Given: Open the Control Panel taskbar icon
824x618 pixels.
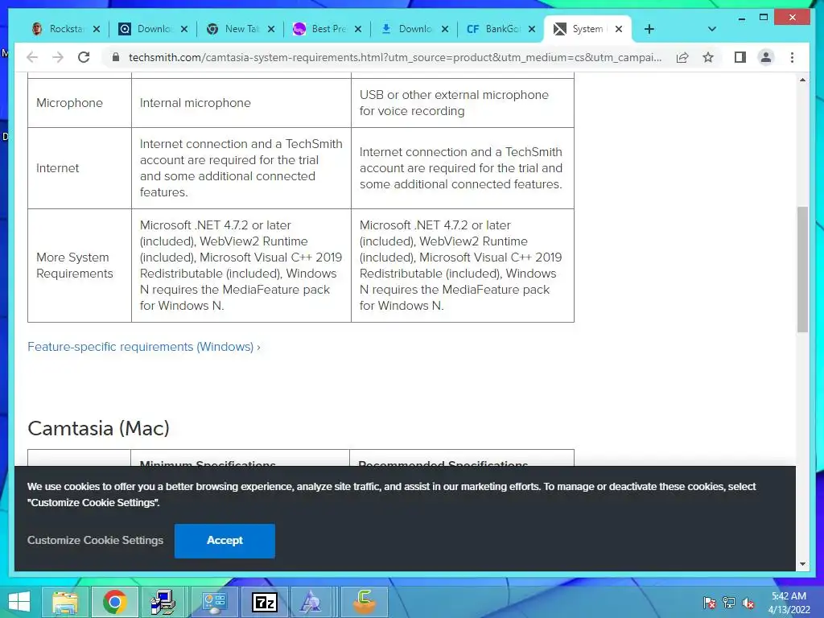Looking at the screenshot, I should (x=214, y=602).
